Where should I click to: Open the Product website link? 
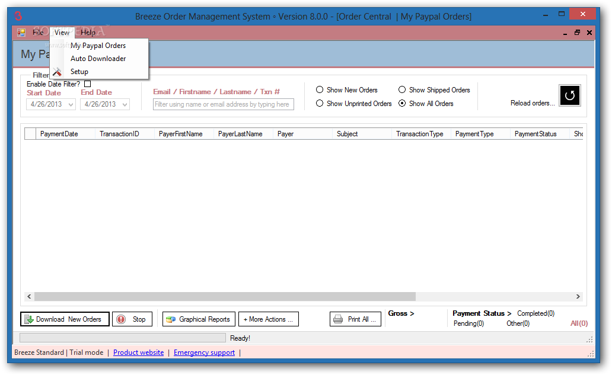point(139,352)
